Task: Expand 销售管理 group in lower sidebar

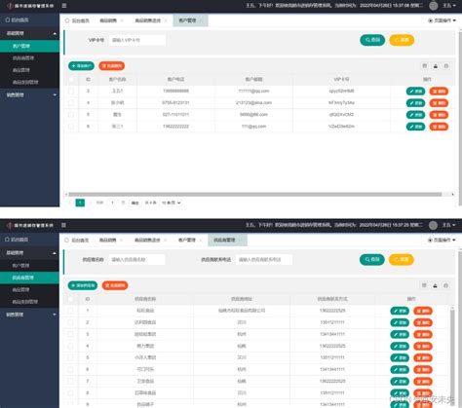Action: [29, 315]
